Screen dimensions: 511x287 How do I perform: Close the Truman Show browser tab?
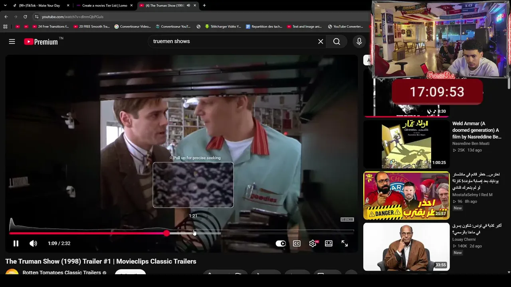click(195, 6)
